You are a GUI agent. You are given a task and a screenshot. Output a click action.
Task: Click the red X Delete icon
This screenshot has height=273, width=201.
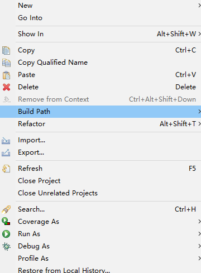(6, 87)
